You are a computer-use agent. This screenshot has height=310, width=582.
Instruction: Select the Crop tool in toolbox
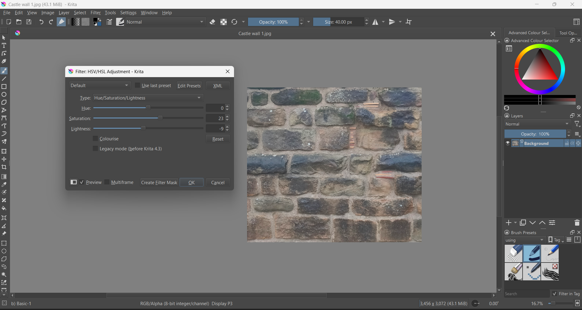click(x=4, y=167)
